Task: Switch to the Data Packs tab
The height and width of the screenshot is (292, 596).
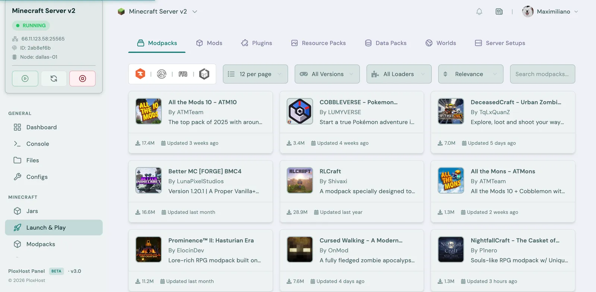Action: [386, 43]
